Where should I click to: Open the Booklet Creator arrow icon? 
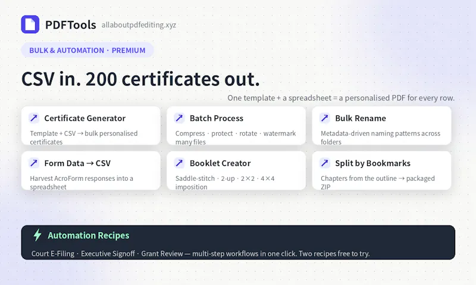coord(180,163)
